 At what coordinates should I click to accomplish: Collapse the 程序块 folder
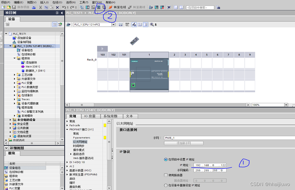14,58
